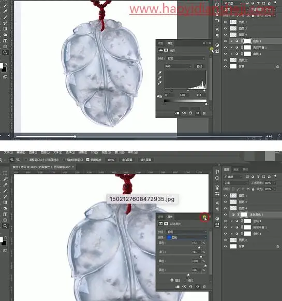The height and width of the screenshot is (301, 282).
Task: Click the foreground color swatch in lower toolbar
Action: 1,239
